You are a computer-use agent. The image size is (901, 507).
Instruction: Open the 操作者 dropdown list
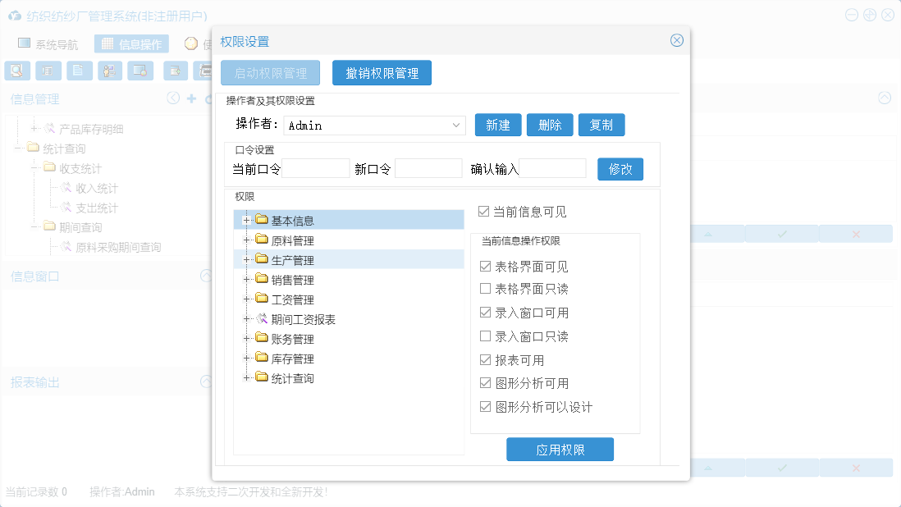click(x=457, y=126)
